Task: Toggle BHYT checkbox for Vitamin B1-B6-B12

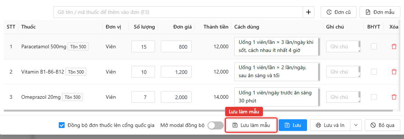Action: [374, 72]
